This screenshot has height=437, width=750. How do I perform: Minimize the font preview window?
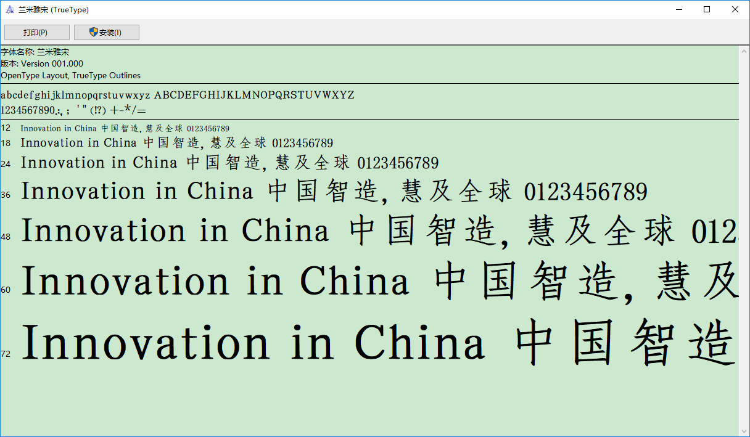click(679, 9)
